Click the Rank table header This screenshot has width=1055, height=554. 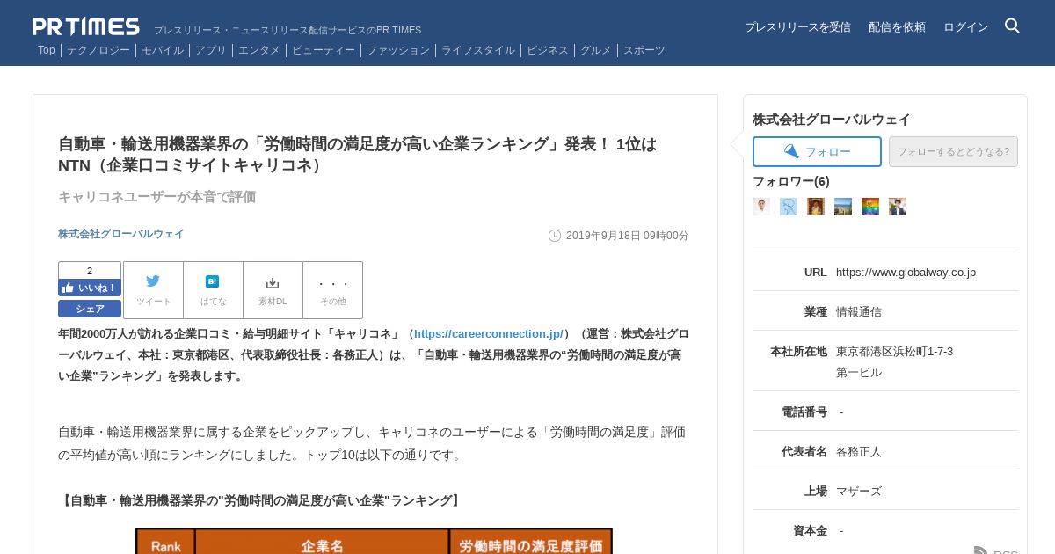(165, 546)
